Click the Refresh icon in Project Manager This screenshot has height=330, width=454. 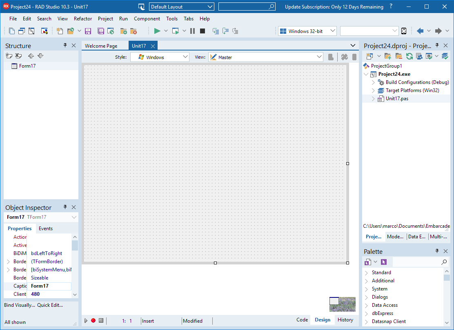409,56
